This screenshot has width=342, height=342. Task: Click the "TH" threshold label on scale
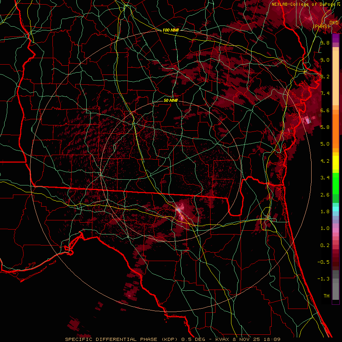(x=326, y=296)
